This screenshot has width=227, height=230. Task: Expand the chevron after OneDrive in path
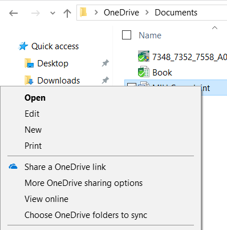pyautogui.click(x=147, y=13)
